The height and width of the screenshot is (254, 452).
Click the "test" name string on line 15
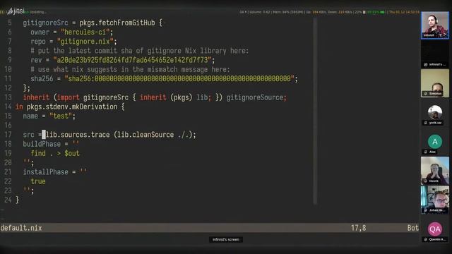61,116
